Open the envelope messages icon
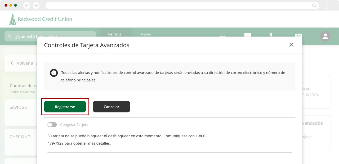 (298, 35)
